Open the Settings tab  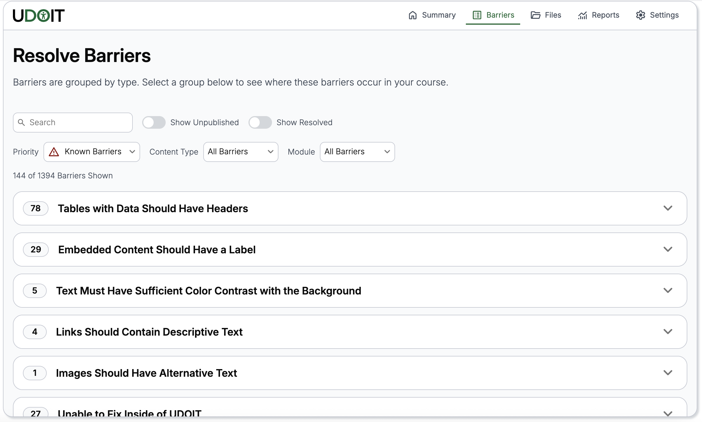[x=657, y=15]
